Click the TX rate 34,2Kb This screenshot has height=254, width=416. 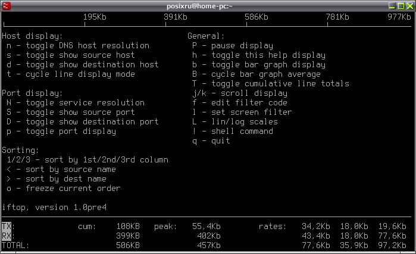coord(316,227)
